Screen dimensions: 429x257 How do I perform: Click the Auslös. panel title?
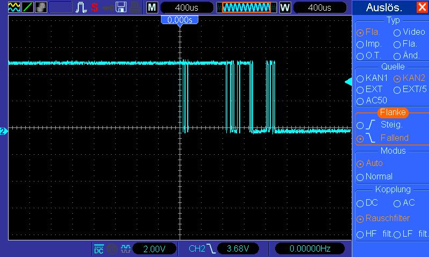pos(384,7)
